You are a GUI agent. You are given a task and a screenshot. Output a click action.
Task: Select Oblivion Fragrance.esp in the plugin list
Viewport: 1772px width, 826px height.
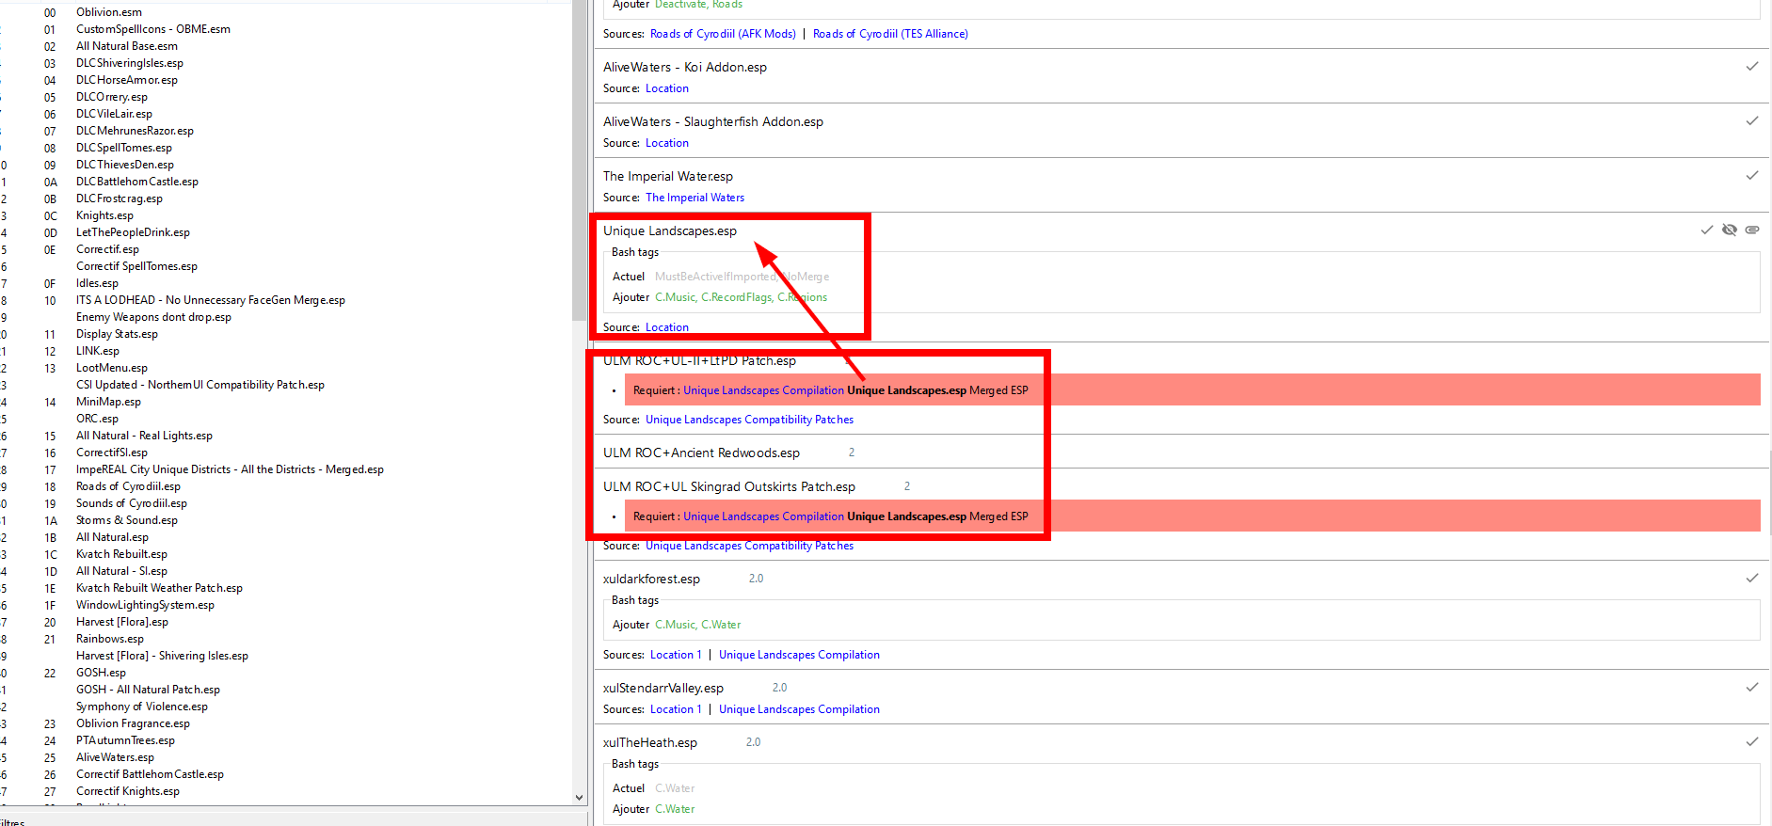133,723
